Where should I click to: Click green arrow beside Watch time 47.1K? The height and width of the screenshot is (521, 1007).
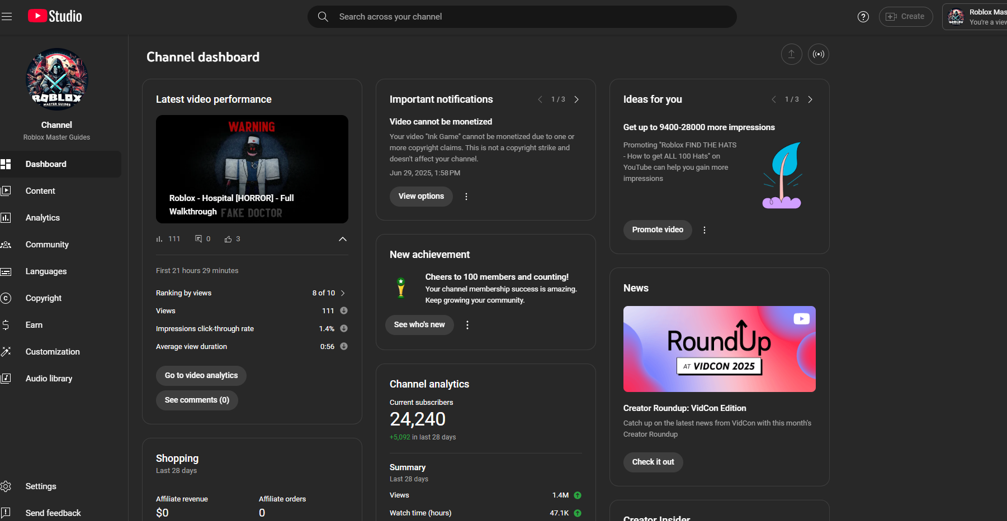pyautogui.click(x=578, y=513)
